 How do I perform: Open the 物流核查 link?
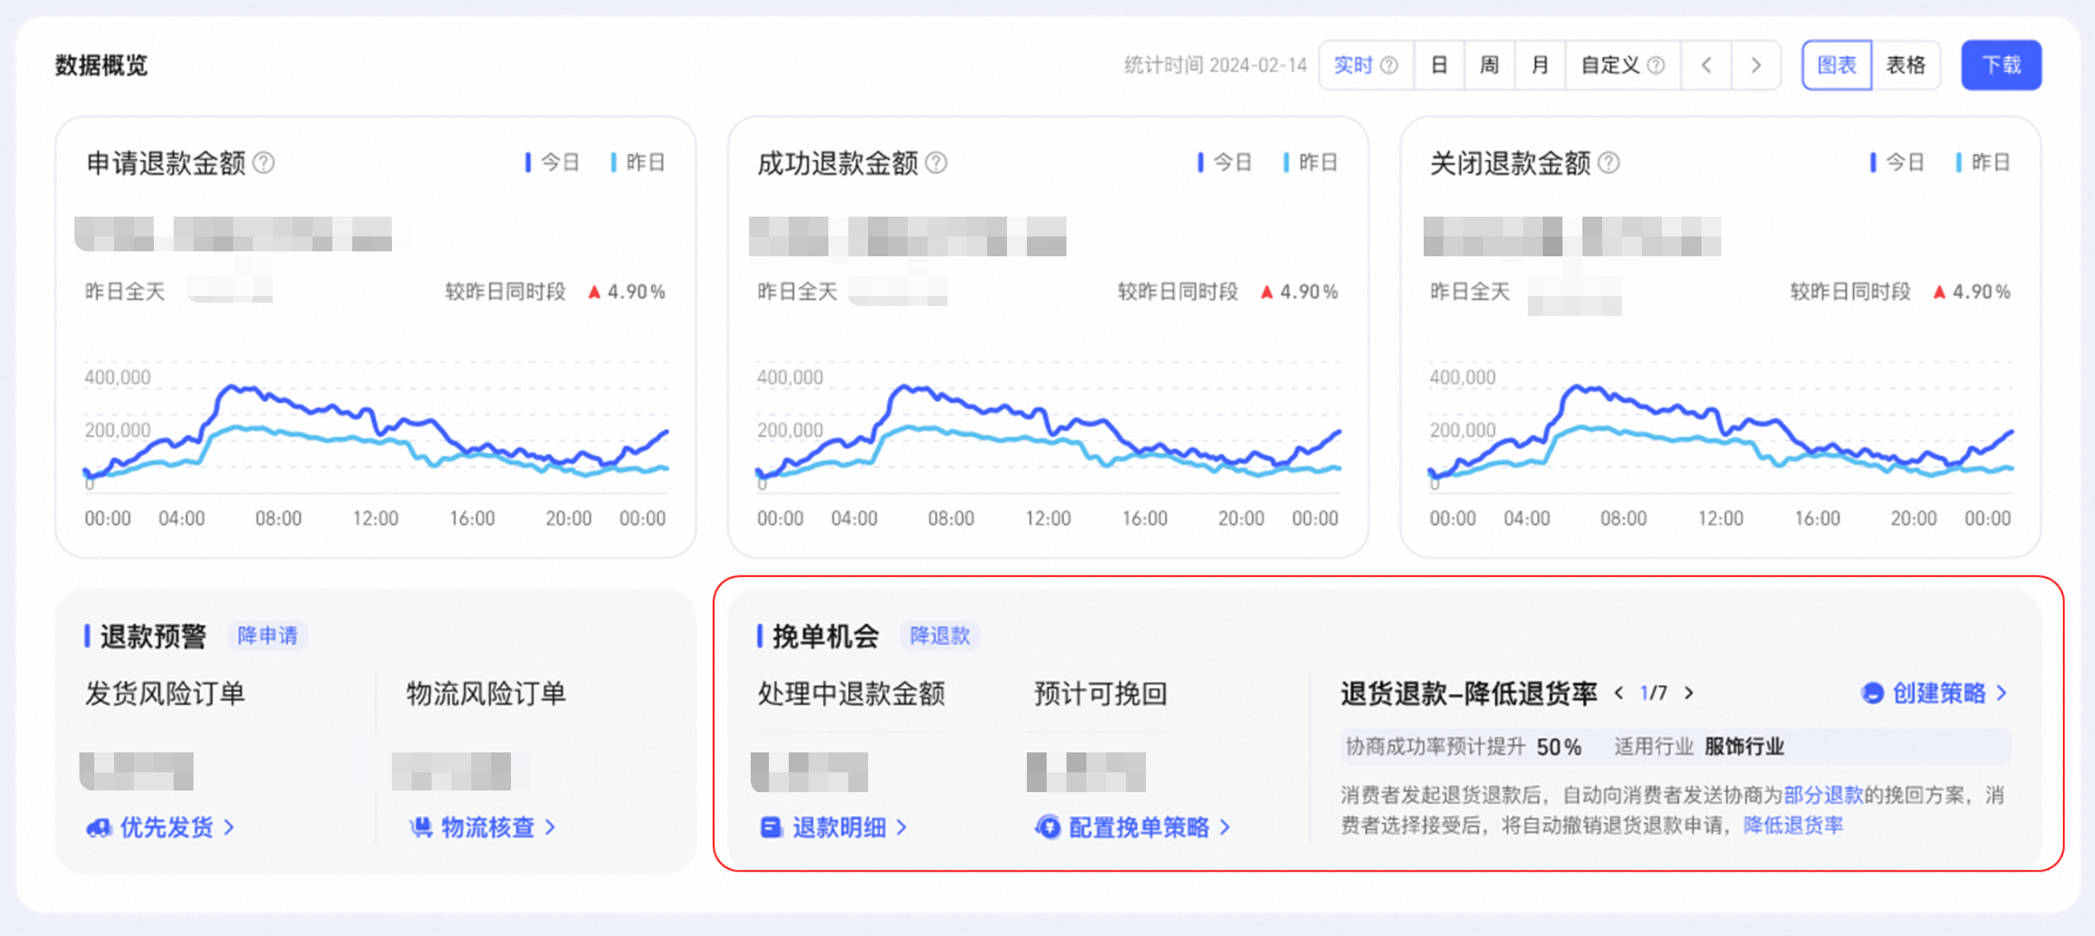pos(489,827)
